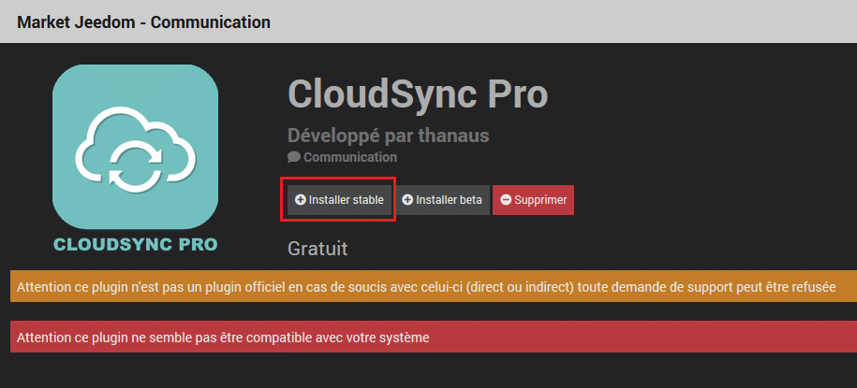Click the CLOUDSYNC PRO caption under the logo
This screenshot has width=857, height=388.
coord(136,244)
